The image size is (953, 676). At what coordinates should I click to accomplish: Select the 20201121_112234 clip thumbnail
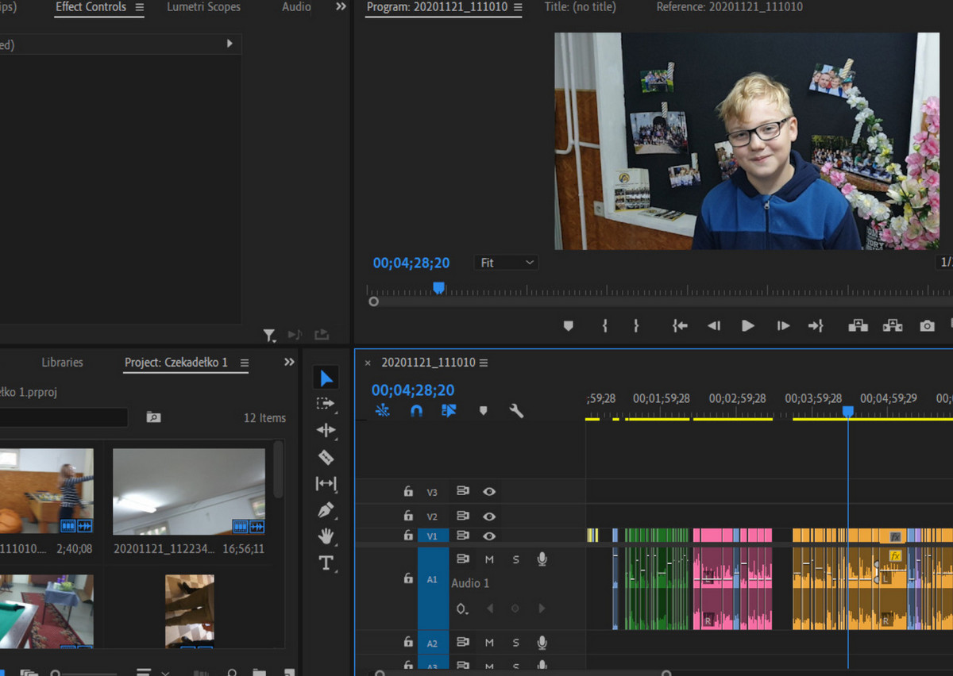pyautogui.click(x=189, y=491)
